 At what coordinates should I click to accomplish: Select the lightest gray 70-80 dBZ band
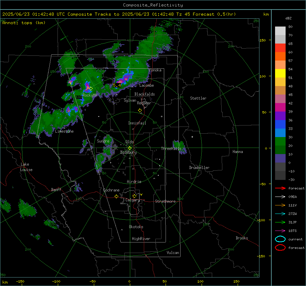[280, 31]
